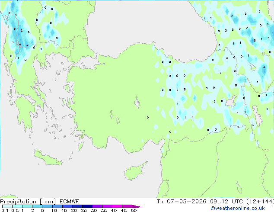Click the 30–35 mm purple swatch
The height and width of the screenshot is (212, 274).
[97, 206]
